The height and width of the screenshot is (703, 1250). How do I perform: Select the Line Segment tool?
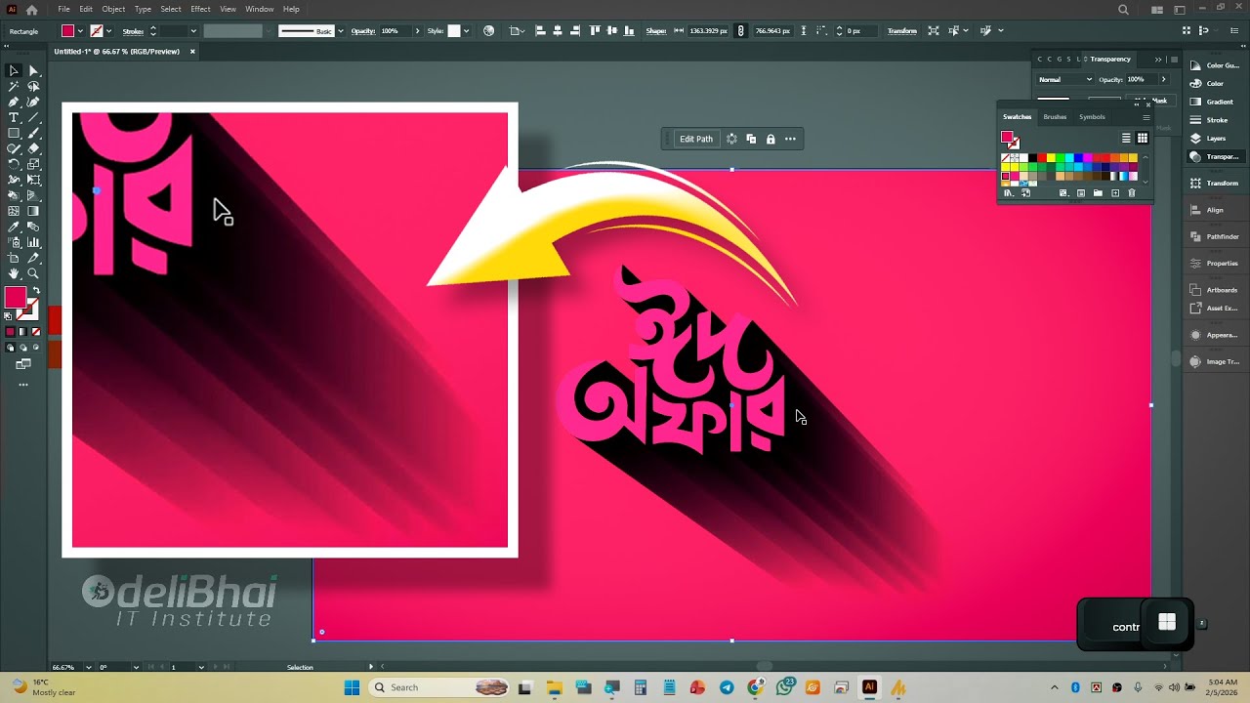tap(33, 117)
